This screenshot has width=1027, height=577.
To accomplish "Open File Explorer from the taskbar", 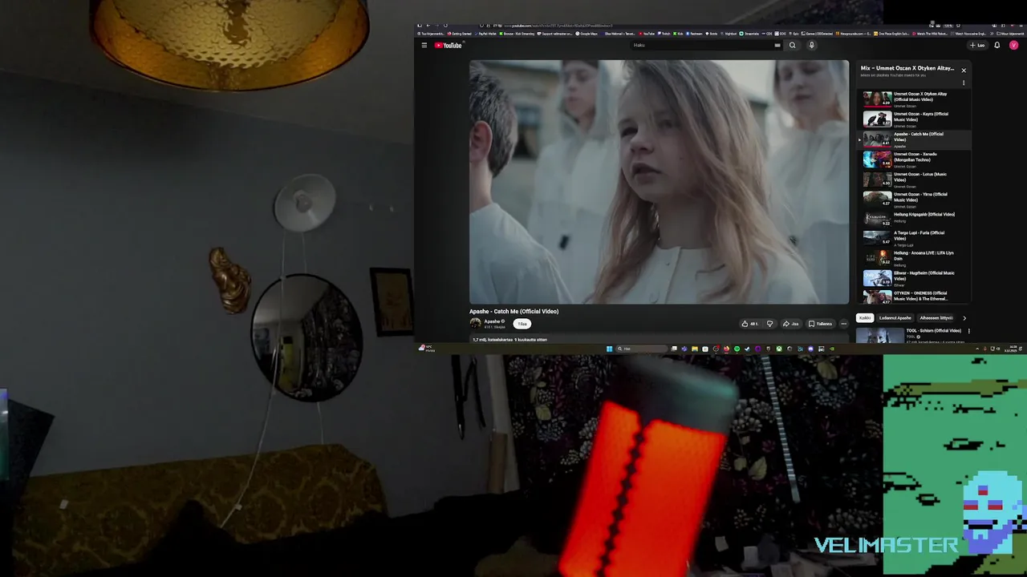I will point(695,349).
